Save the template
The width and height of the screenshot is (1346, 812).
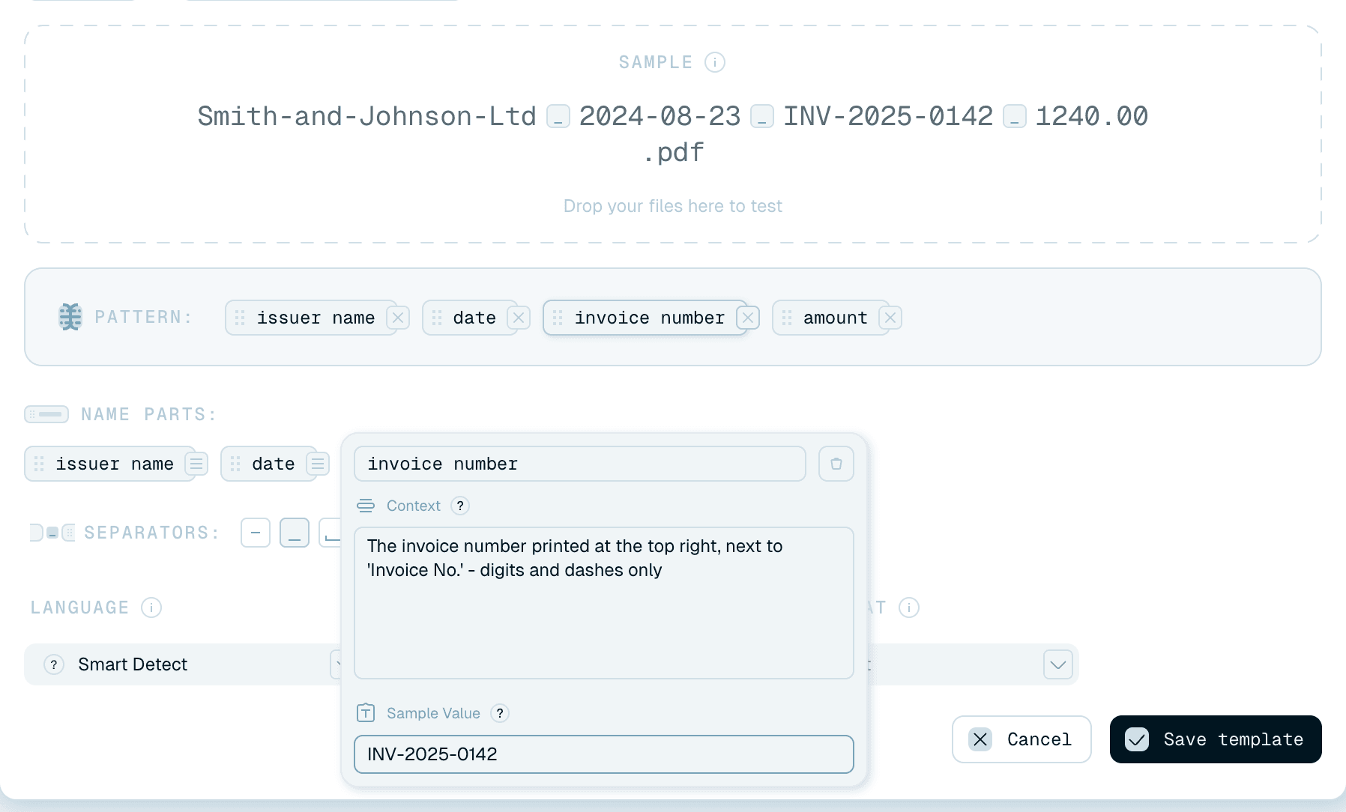[1216, 739]
